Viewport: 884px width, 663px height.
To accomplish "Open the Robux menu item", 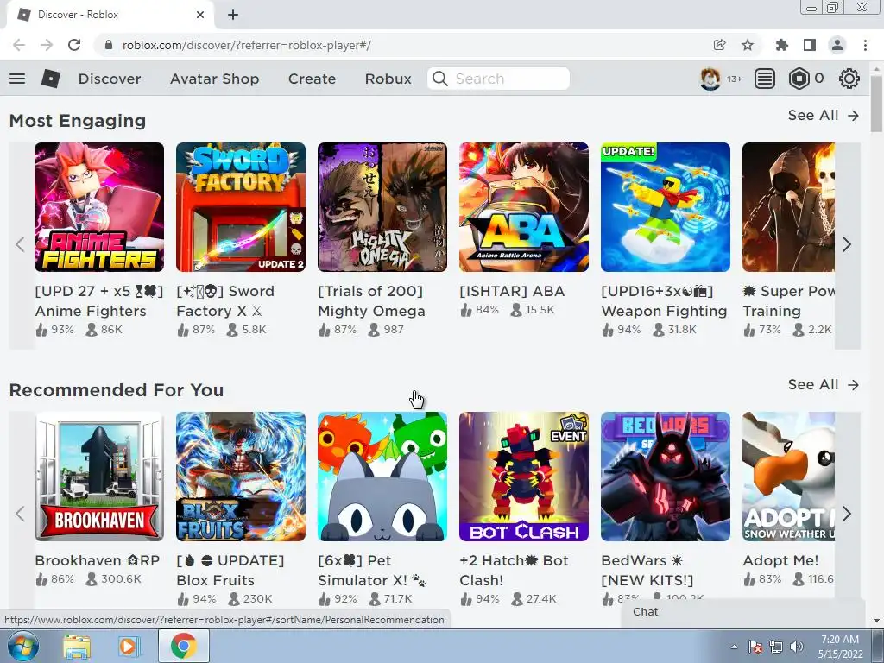I will coord(388,79).
